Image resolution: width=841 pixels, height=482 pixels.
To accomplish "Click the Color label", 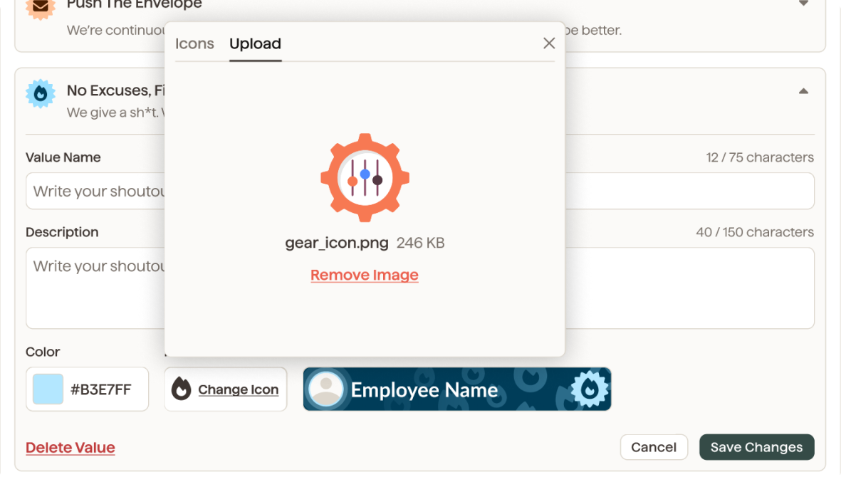I will (43, 352).
